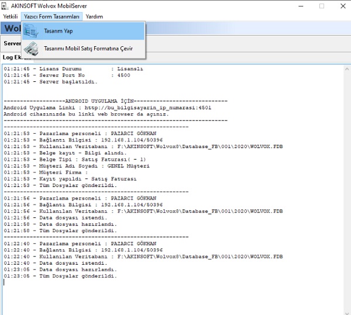Choose Tasarımı Mobil Satış Formatına Çevir
Image resolution: width=351 pixels, height=315 pixels.
point(83,49)
